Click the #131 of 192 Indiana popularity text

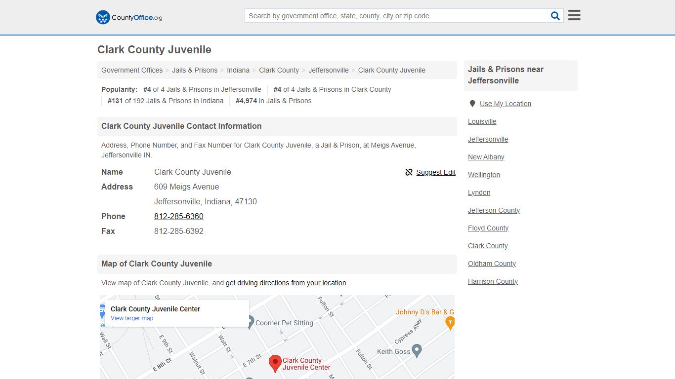[166, 101]
